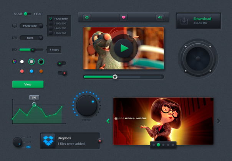Image resolution: width=232 pixels, height=161 pixels.
Task: Toggle the green speaker volume icon
Action: pos(160,17)
